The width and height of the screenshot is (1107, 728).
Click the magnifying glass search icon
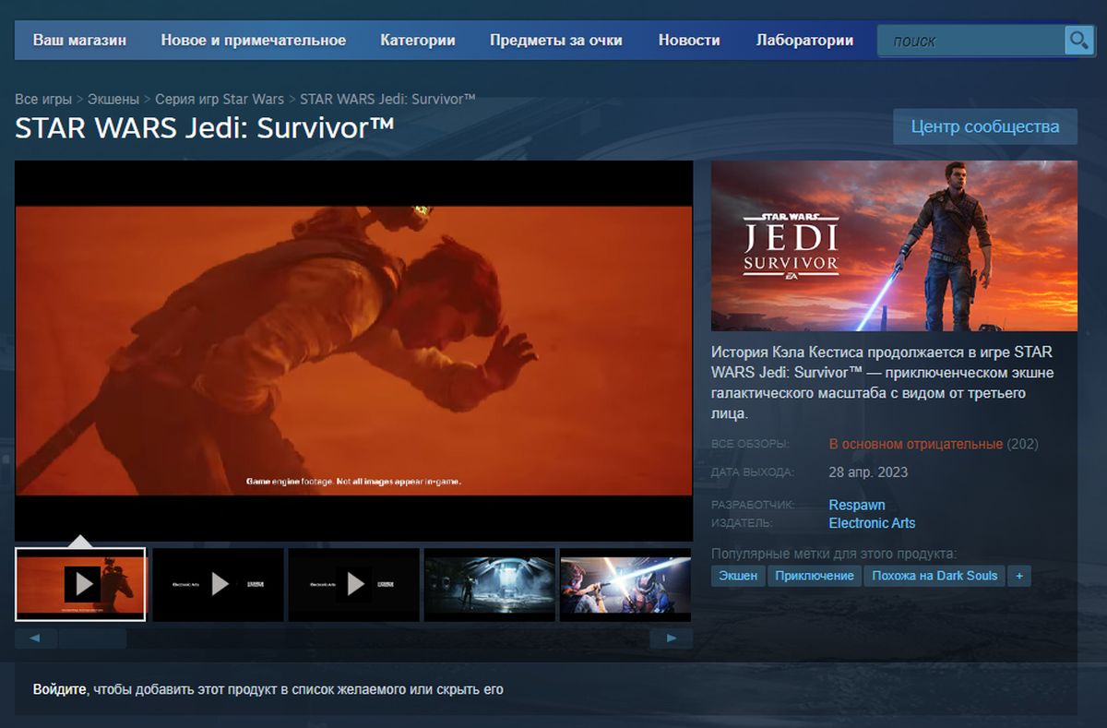pyautogui.click(x=1077, y=41)
